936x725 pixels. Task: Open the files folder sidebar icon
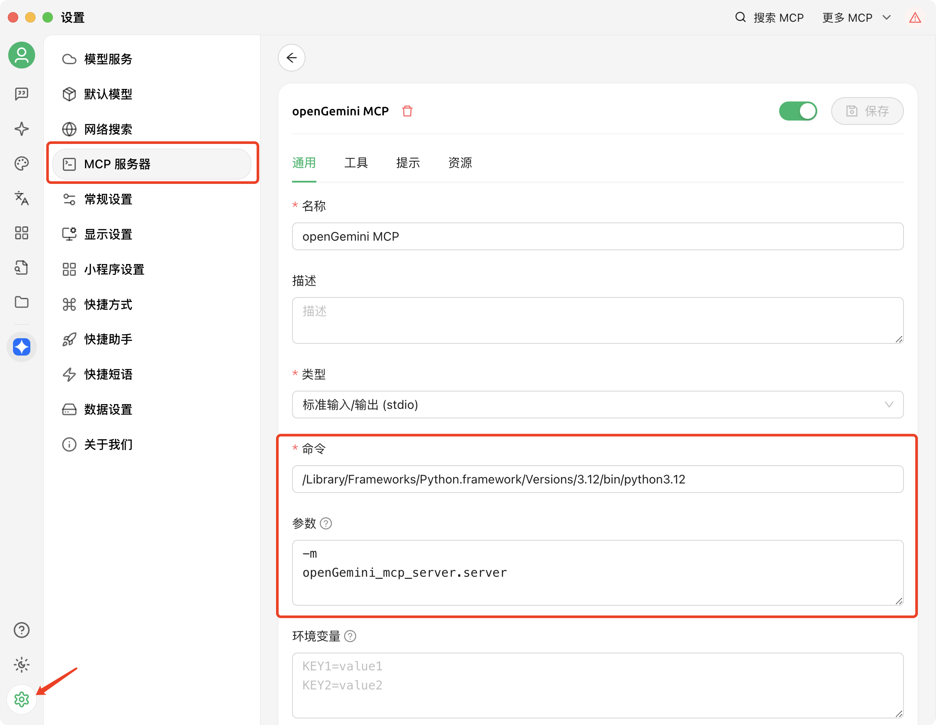(21, 302)
